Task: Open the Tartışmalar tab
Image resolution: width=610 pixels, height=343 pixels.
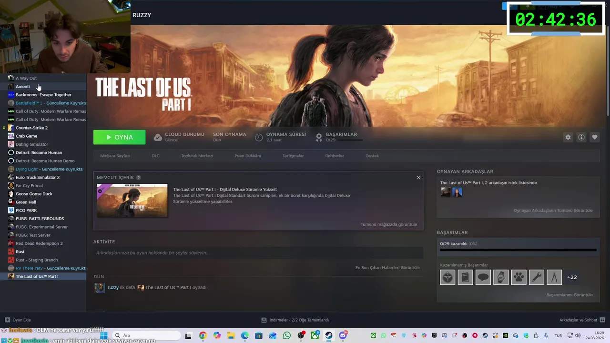Action: [x=293, y=156]
